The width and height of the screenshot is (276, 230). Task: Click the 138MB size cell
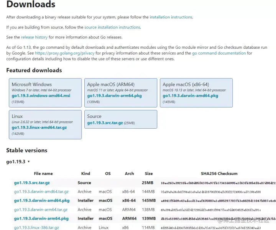coord(148,210)
